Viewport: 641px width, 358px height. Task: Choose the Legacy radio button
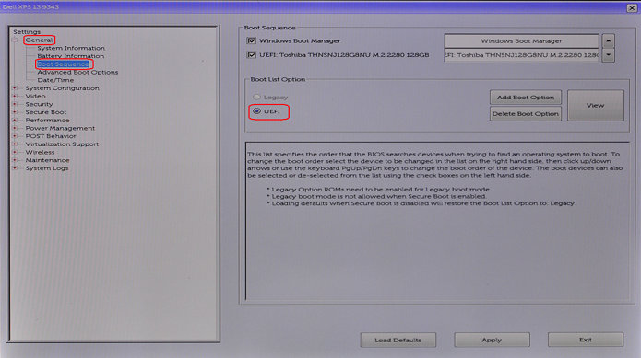click(x=256, y=97)
